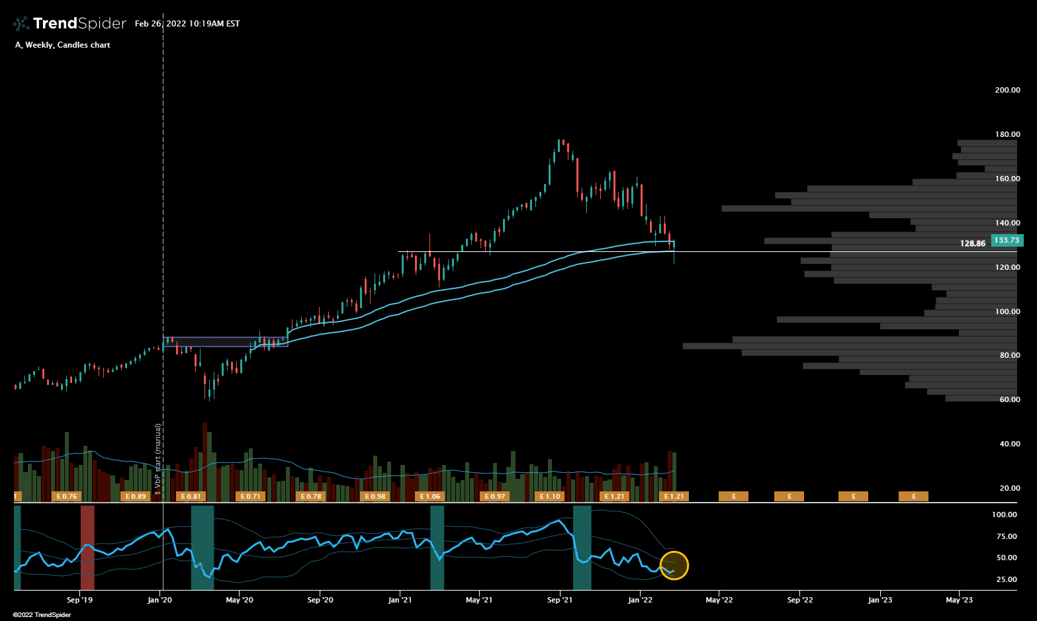The height and width of the screenshot is (621, 1037).
Task: Click the teal 133.73 current price tag
Action: coord(1006,241)
